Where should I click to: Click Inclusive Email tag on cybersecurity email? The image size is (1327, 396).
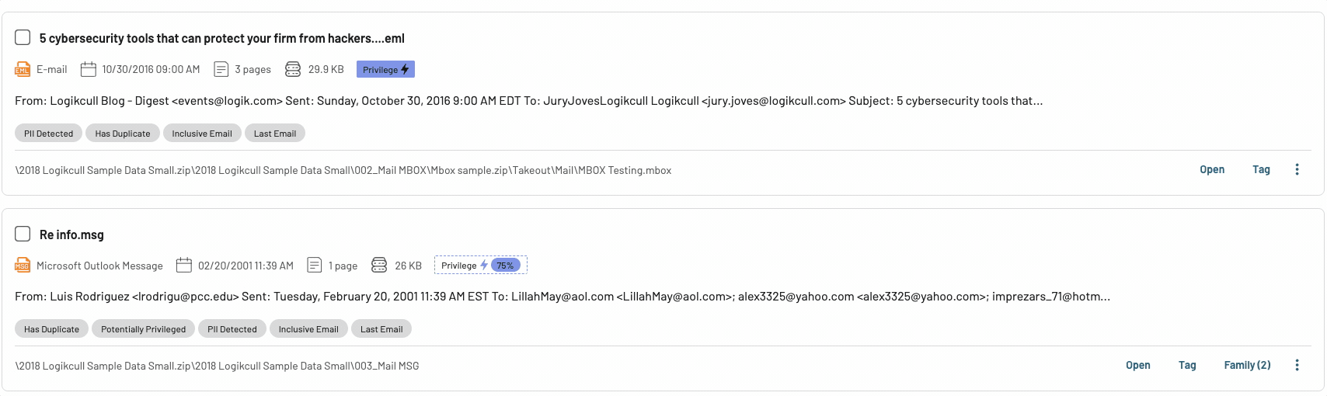202,134
